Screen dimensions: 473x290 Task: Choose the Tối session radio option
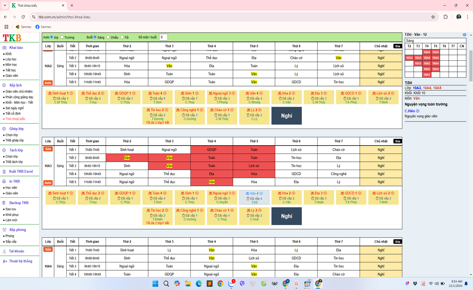[x=122, y=37]
